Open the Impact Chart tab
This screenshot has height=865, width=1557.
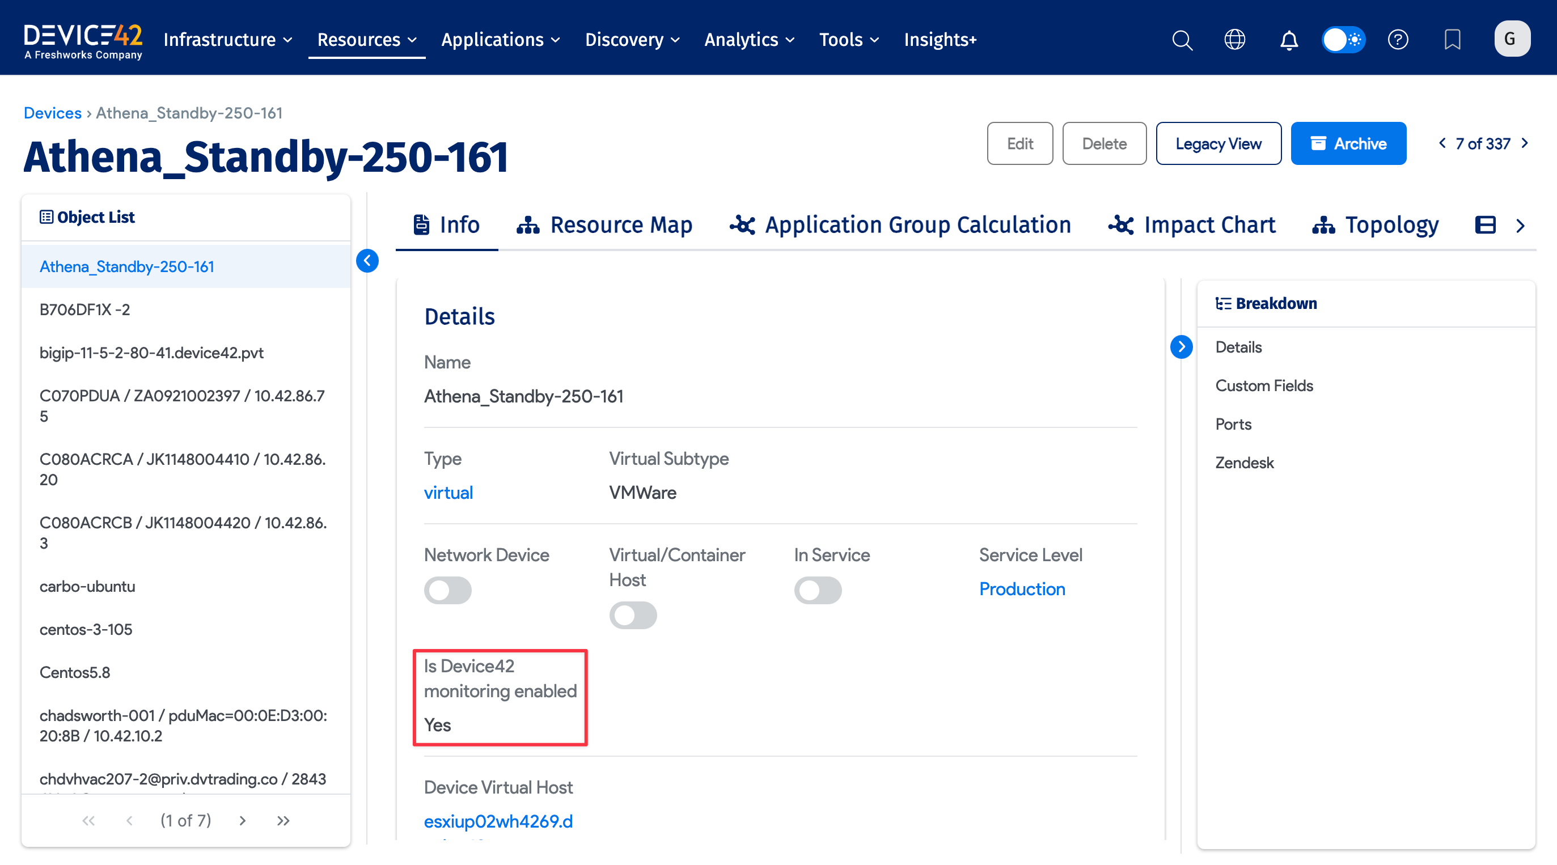(1191, 225)
